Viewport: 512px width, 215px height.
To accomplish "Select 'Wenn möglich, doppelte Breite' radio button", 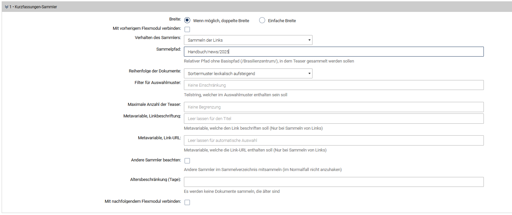I will 187,20.
